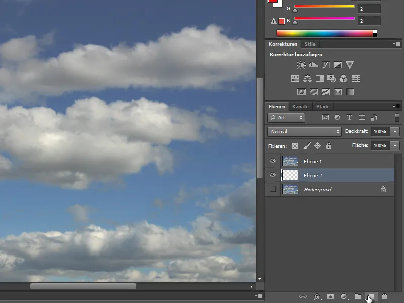
Task: Click the Ebene 2 layer thumbnail
Action: click(x=290, y=175)
